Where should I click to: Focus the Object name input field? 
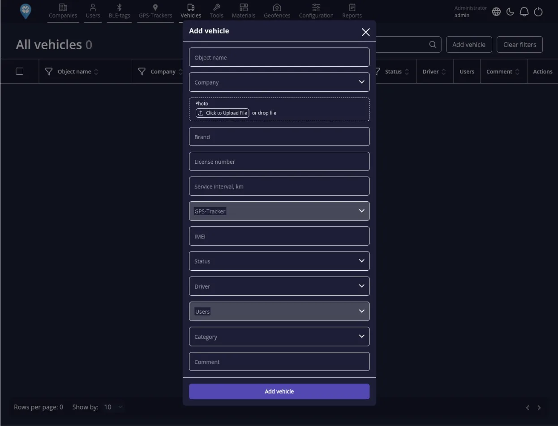coord(279,57)
